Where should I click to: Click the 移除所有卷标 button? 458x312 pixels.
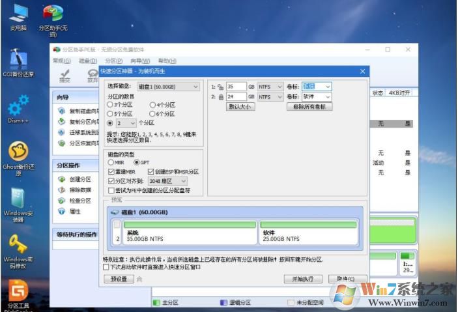pos(309,107)
